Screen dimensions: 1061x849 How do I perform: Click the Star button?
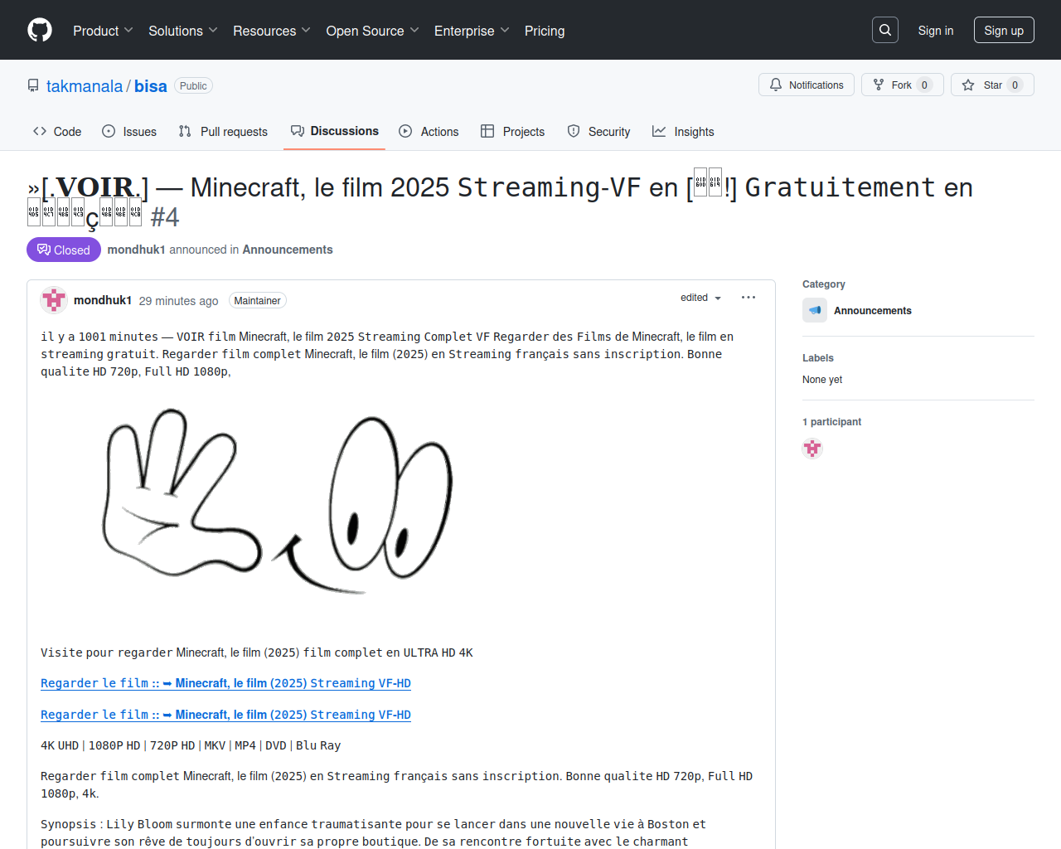click(992, 85)
